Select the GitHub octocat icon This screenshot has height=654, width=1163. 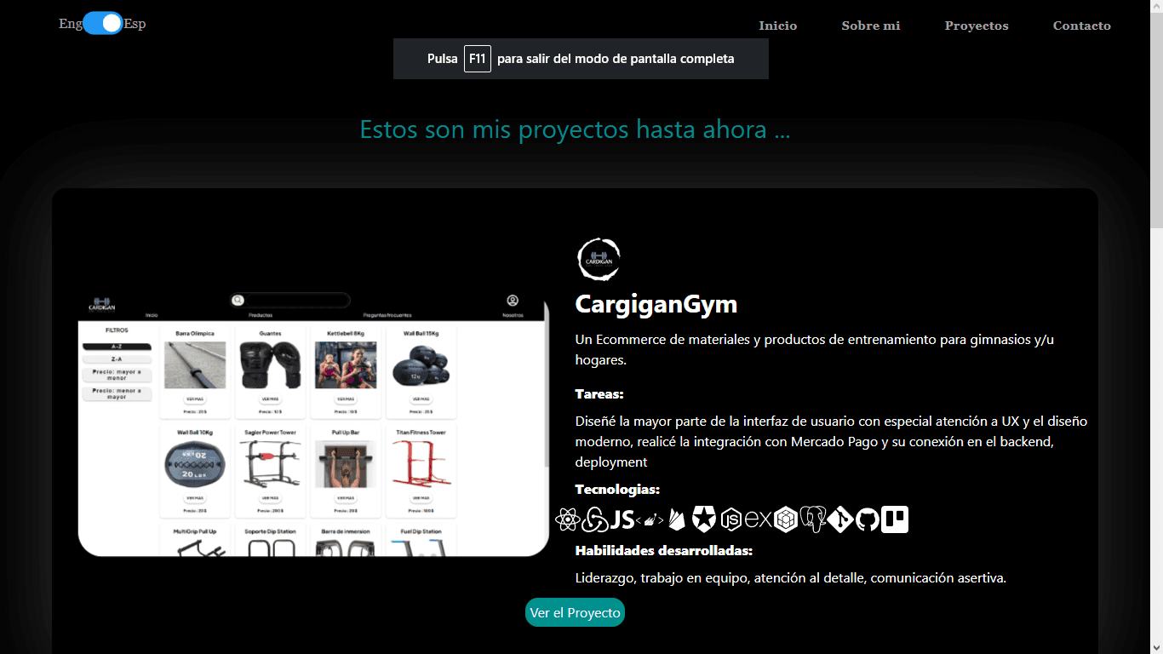[868, 519]
